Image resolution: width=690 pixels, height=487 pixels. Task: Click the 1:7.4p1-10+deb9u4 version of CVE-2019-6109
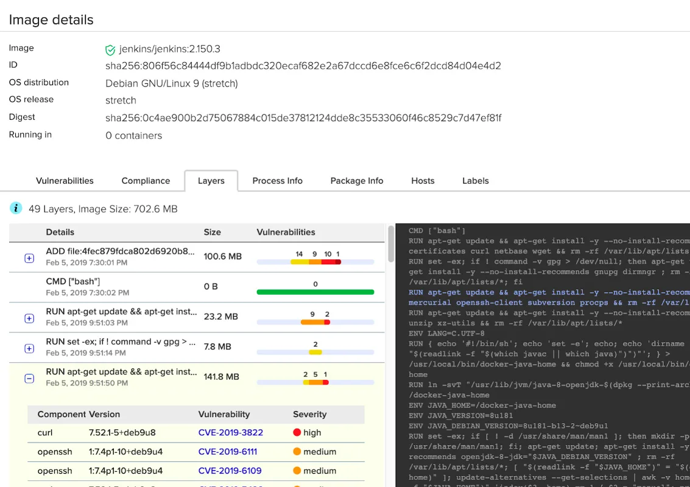pos(125,471)
